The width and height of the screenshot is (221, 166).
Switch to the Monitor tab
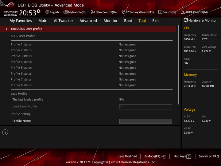pos(110,21)
